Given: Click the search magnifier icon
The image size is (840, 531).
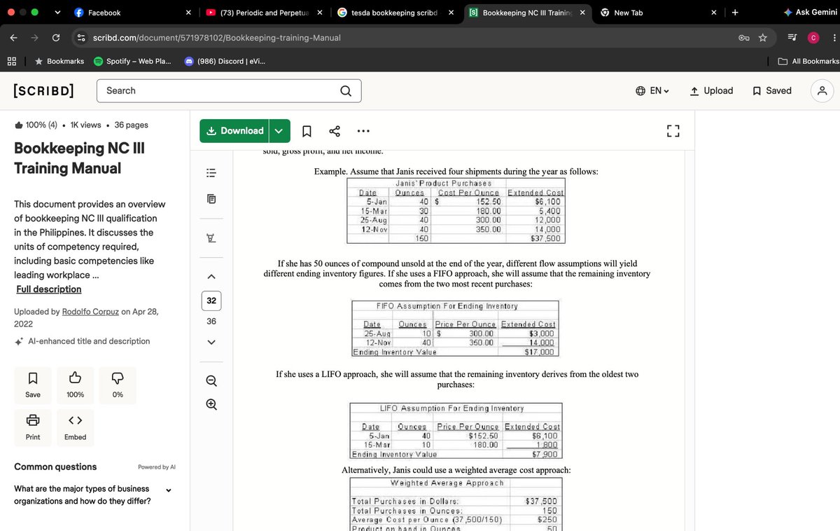Looking at the screenshot, I should pos(346,90).
